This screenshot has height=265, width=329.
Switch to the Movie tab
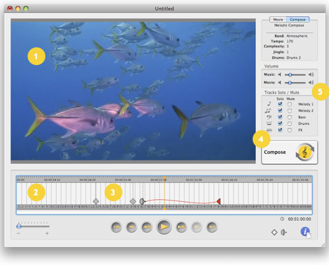278,20
